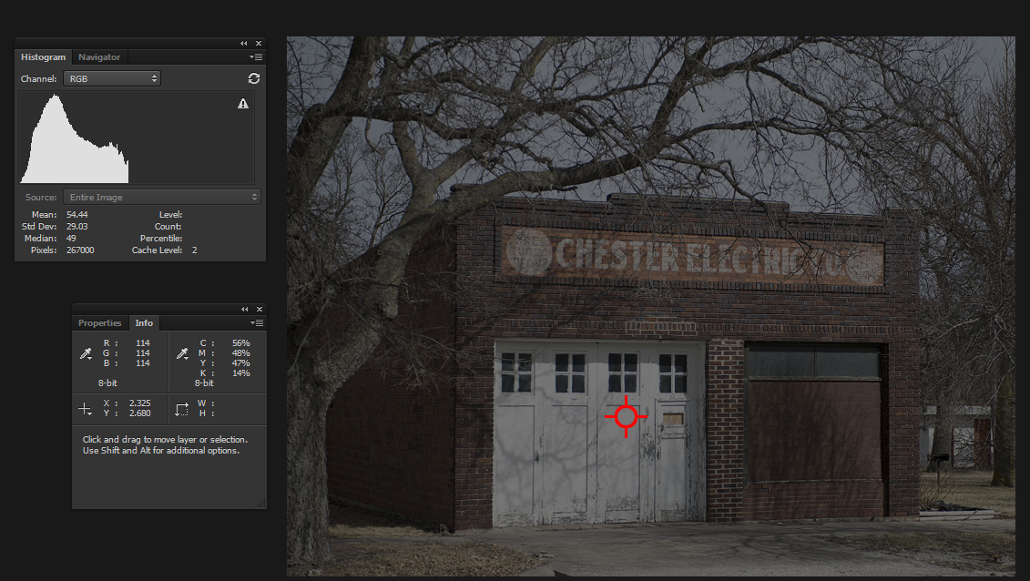1030x581 pixels.
Task: Open the Channel dropdown showing RGB
Action: point(112,79)
